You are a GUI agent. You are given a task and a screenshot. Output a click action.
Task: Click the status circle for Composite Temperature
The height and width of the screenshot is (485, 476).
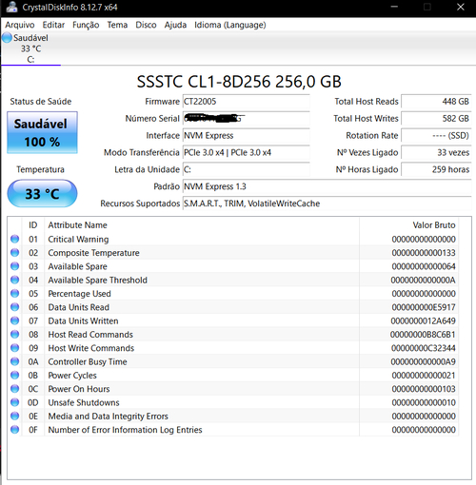[14, 253]
